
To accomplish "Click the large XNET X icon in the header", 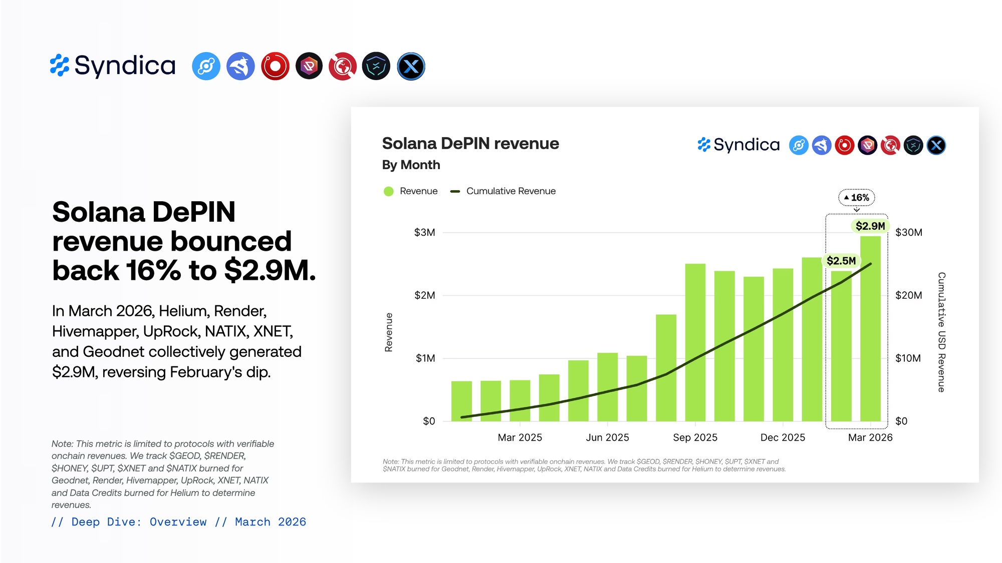I will (x=411, y=66).
